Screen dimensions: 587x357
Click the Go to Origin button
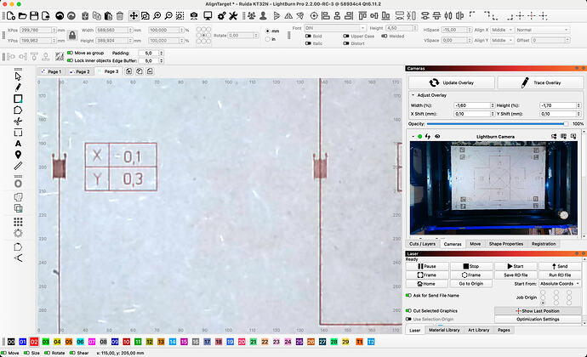(x=471, y=284)
